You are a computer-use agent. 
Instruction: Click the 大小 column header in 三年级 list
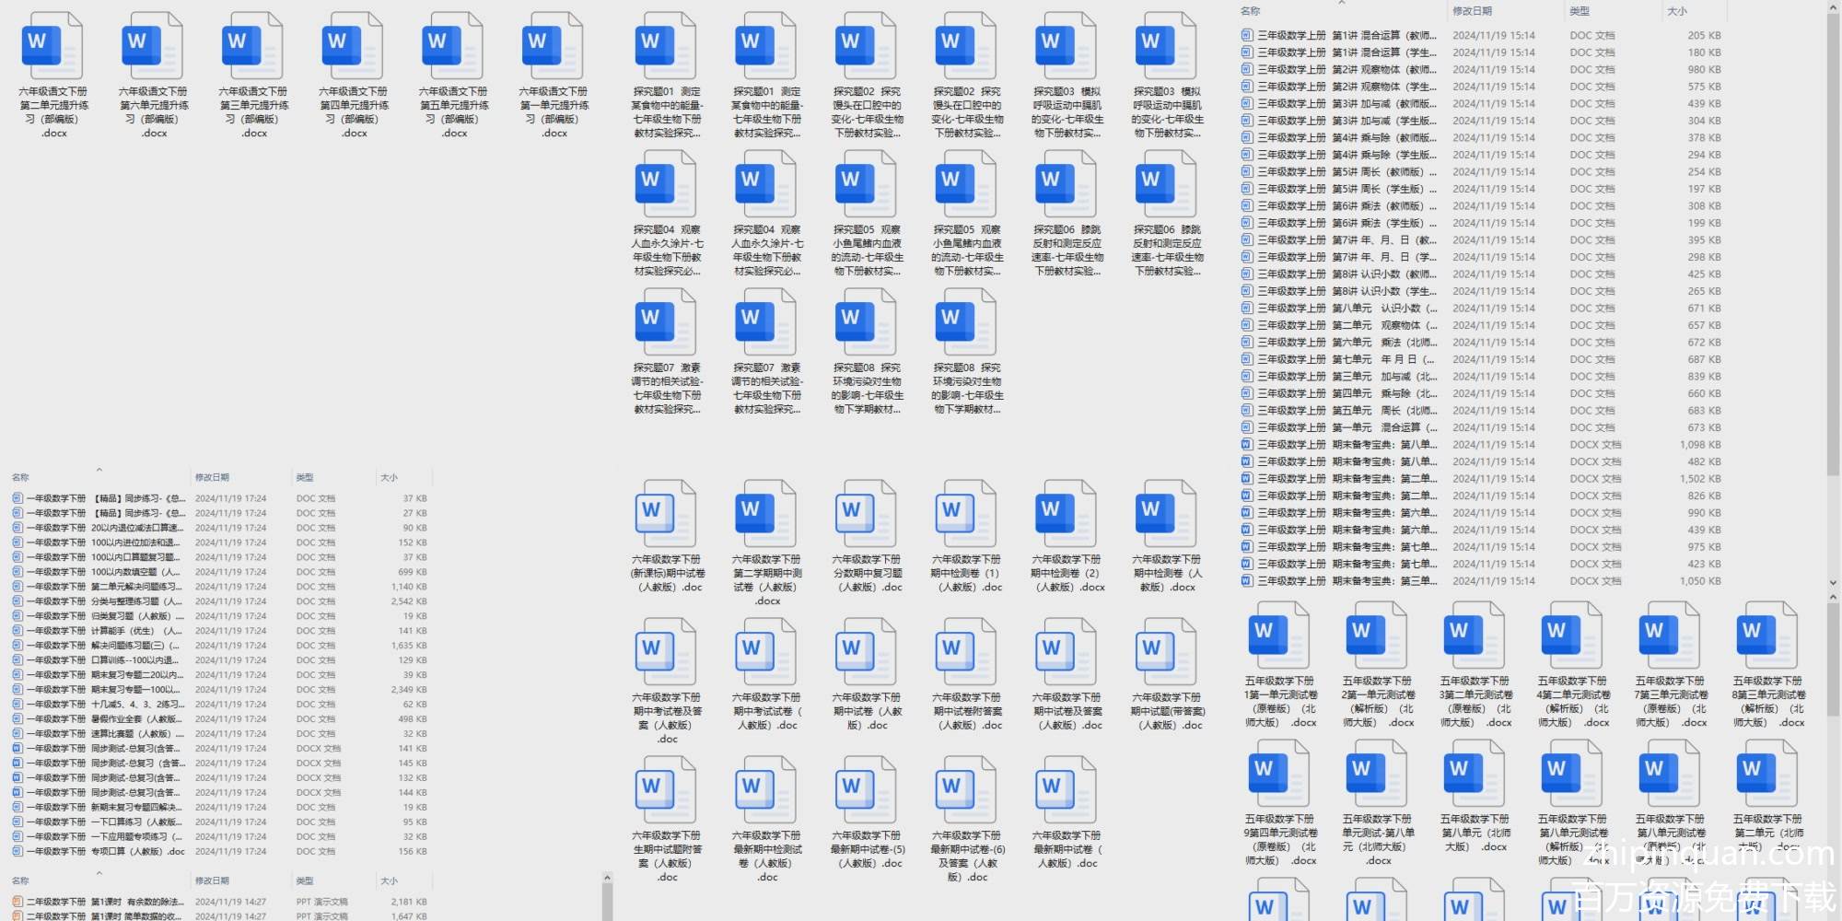[x=1676, y=11]
